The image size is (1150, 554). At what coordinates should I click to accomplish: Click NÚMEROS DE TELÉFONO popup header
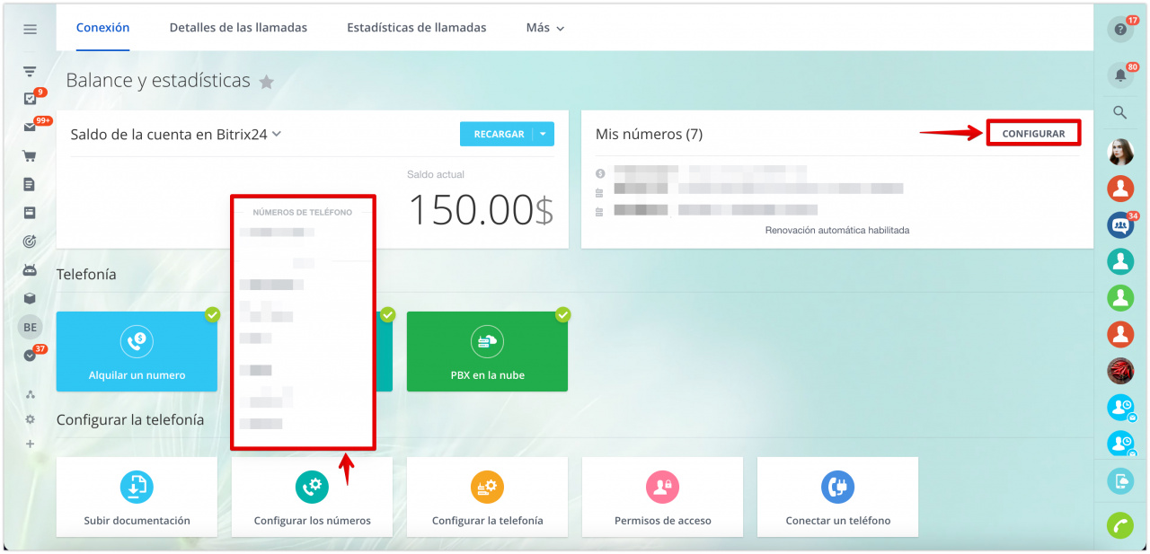tap(303, 213)
